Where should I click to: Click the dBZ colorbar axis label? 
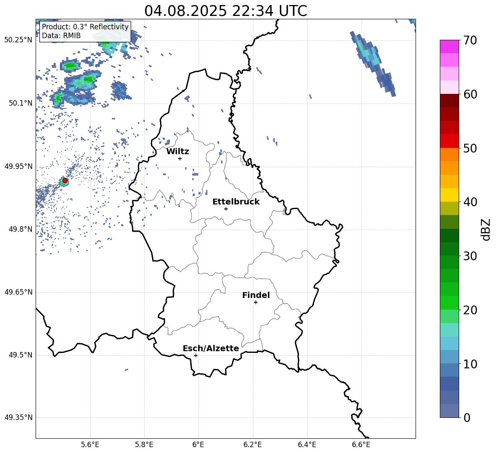coord(486,229)
